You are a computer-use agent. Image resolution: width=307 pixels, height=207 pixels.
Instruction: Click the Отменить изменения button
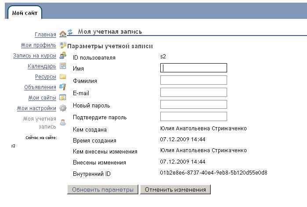pyautogui.click(x=175, y=189)
